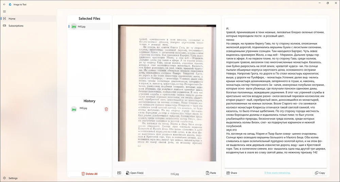This screenshot has height=182, width=340.
Task: Click the Paste button
Action: [211, 173]
